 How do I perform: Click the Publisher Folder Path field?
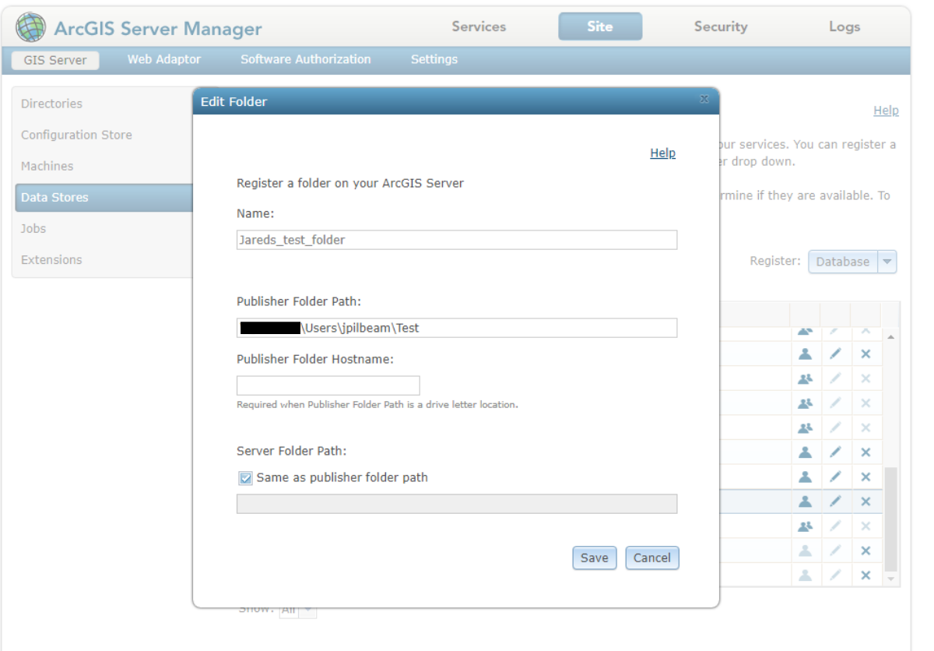coord(457,328)
